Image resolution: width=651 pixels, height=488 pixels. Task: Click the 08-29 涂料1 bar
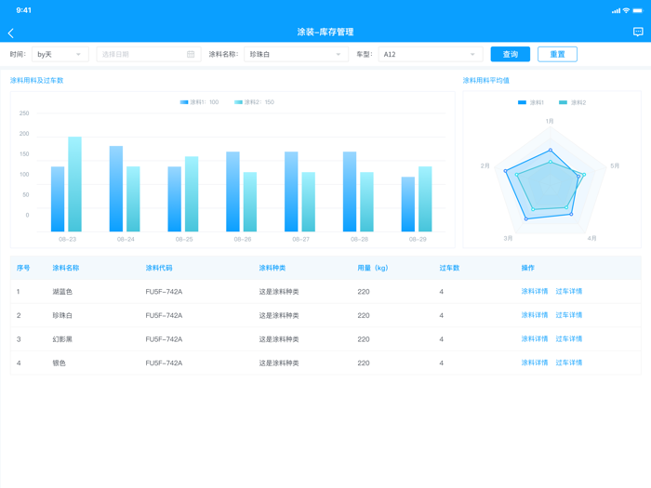(x=408, y=204)
